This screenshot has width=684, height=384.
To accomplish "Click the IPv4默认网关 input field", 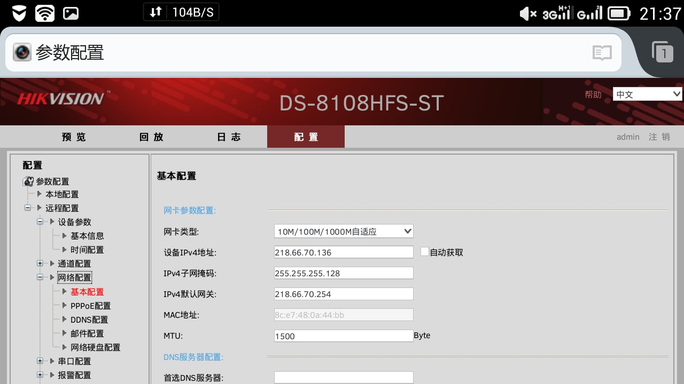I will (x=344, y=294).
